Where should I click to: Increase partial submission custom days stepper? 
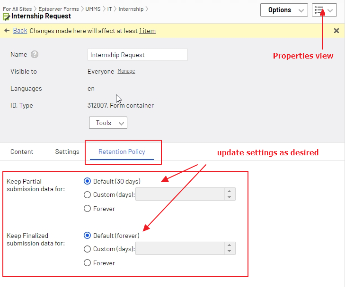point(229,192)
